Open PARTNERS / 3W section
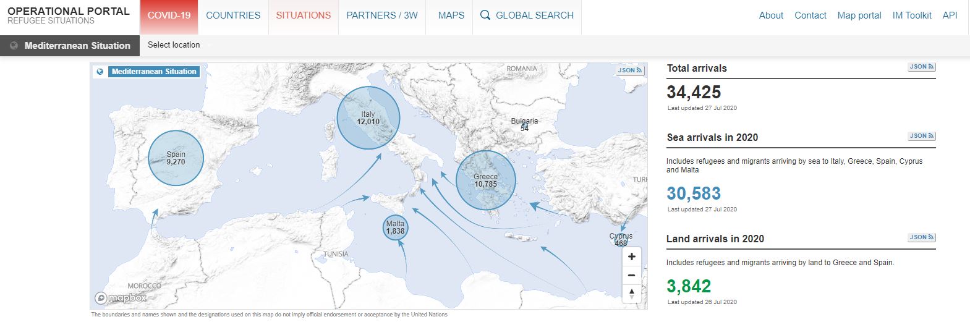 pos(382,15)
